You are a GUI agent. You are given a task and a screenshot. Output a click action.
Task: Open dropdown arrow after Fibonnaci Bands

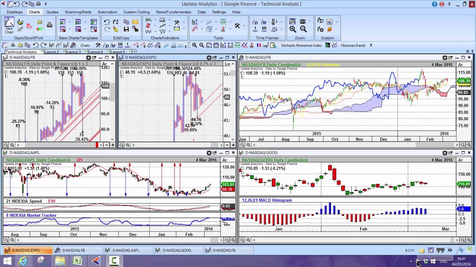[x=371, y=45]
